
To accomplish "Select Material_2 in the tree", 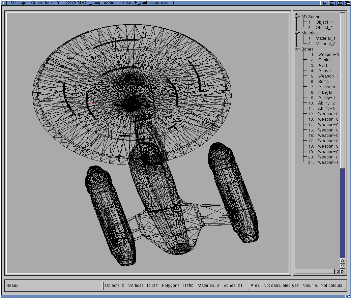I will [325, 44].
